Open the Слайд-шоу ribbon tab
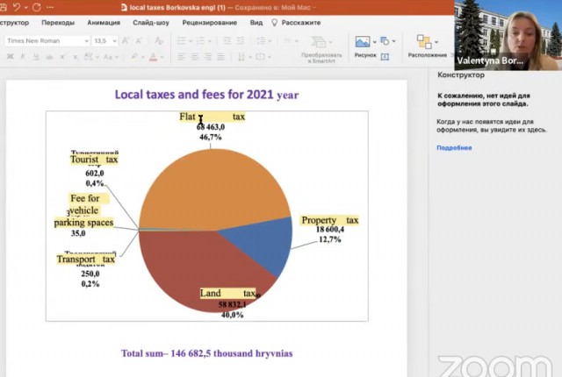 (151, 23)
